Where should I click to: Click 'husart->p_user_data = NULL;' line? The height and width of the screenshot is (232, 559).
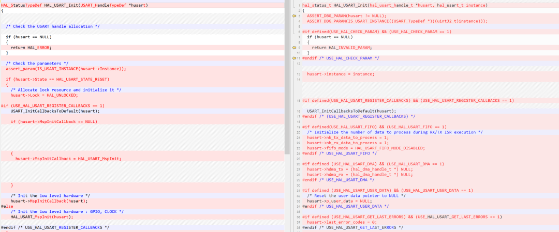click(x=340, y=201)
